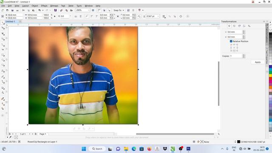
Task: Select the Color Eyedropper tool
Action: coord(3,99)
